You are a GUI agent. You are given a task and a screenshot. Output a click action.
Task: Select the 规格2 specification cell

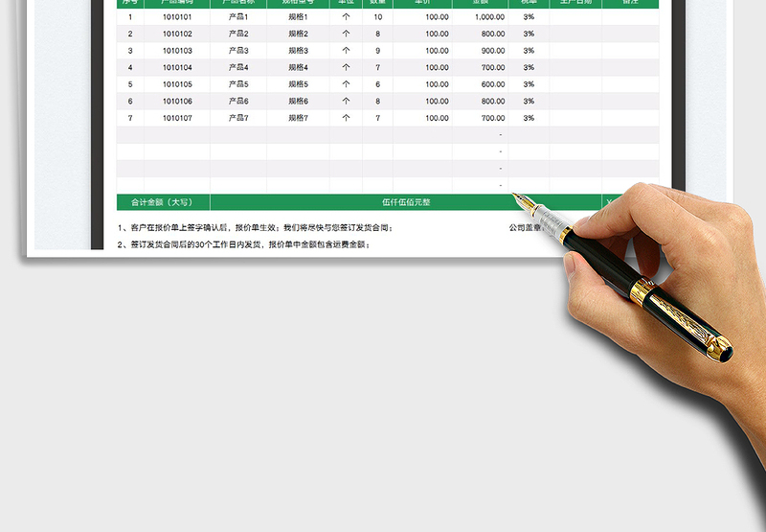pyautogui.click(x=298, y=34)
